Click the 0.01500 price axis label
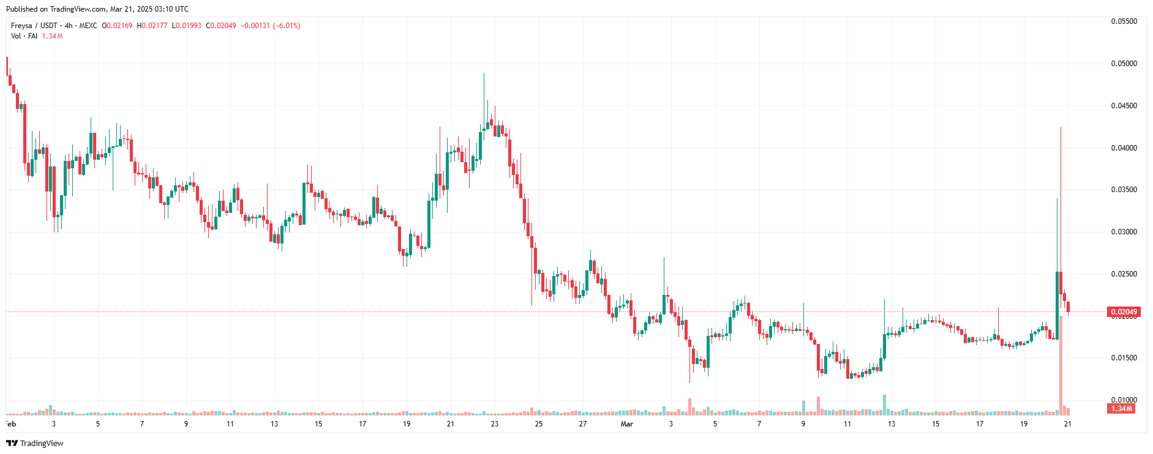 tap(1124, 358)
